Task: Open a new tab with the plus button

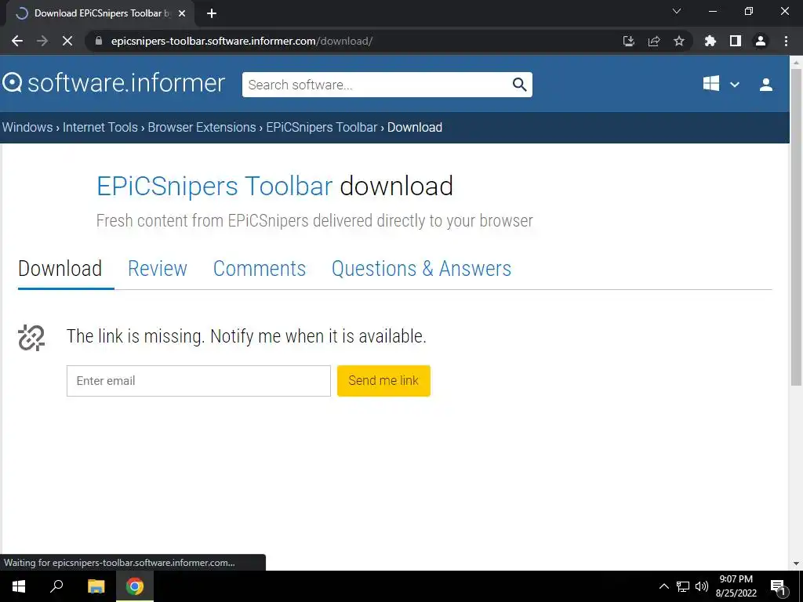Action: 212,13
